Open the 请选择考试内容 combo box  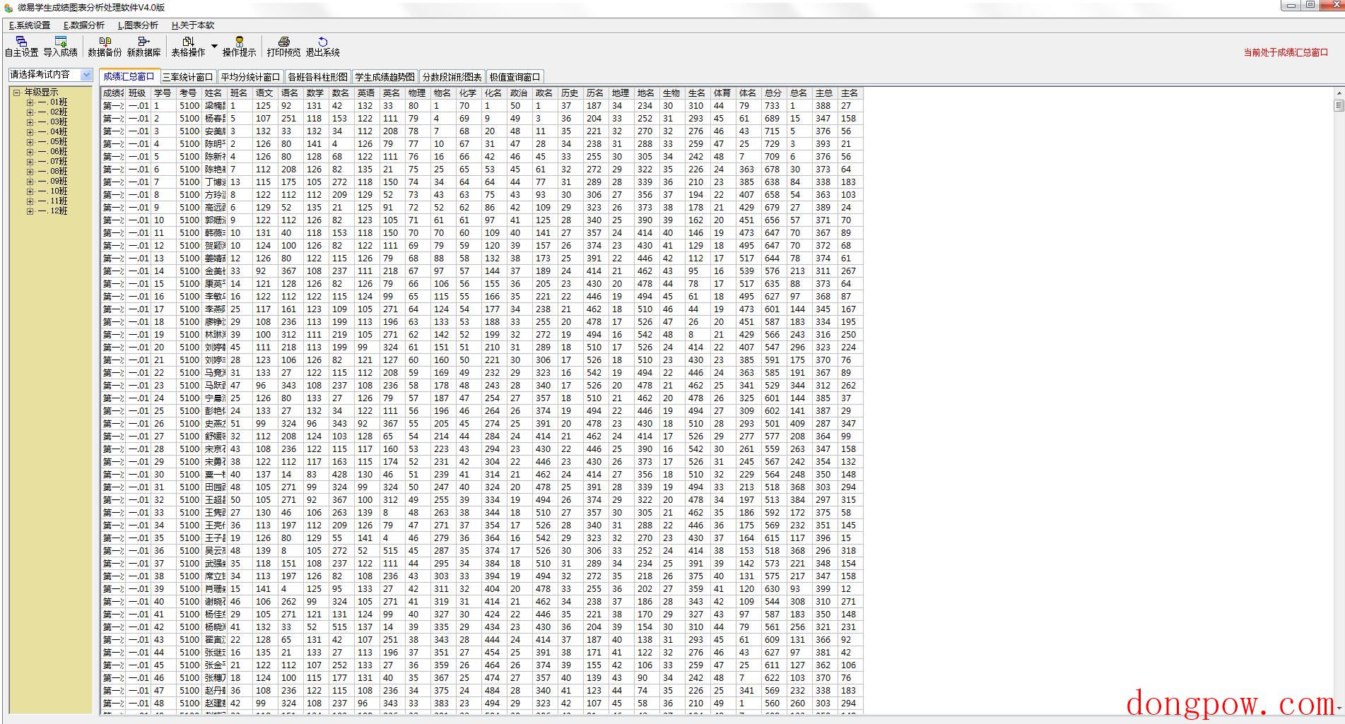50,75
